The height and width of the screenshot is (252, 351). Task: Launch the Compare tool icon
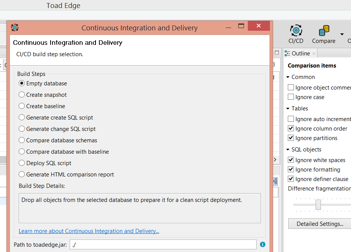[x=324, y=34]
